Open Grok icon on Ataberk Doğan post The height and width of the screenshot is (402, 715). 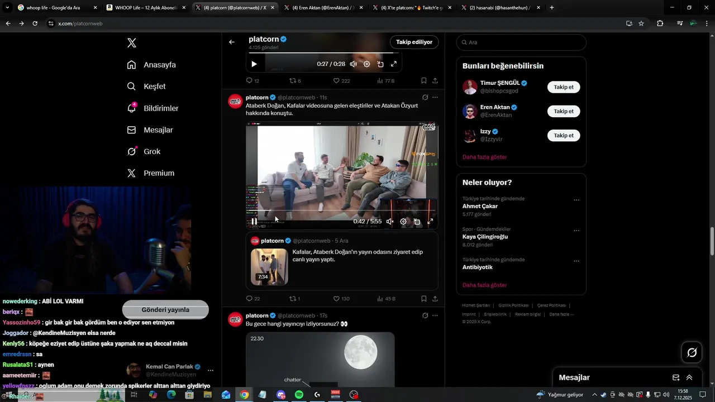(x=425, y=97)
